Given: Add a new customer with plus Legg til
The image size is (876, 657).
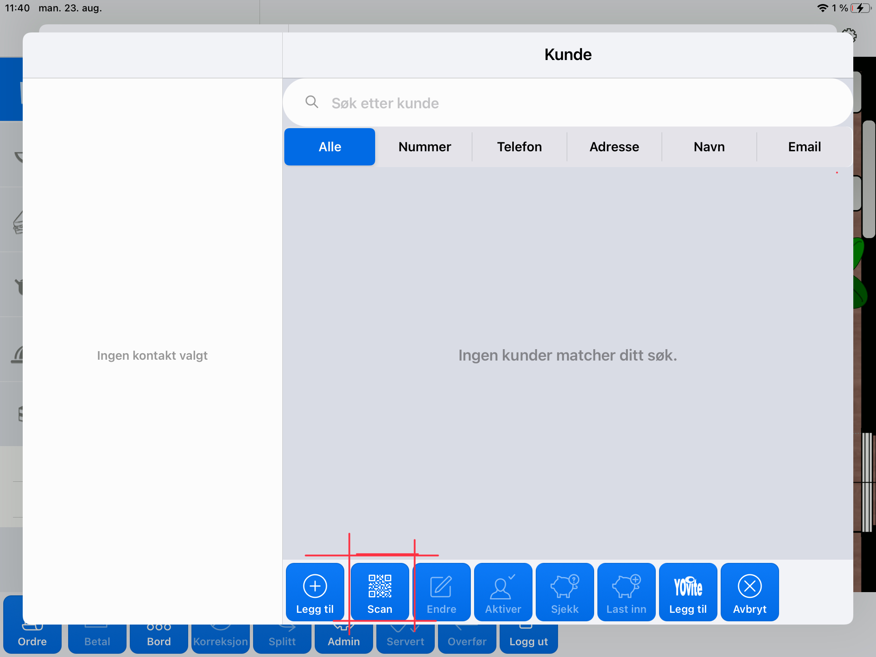Looking at the screenshot, I should 315,592.
